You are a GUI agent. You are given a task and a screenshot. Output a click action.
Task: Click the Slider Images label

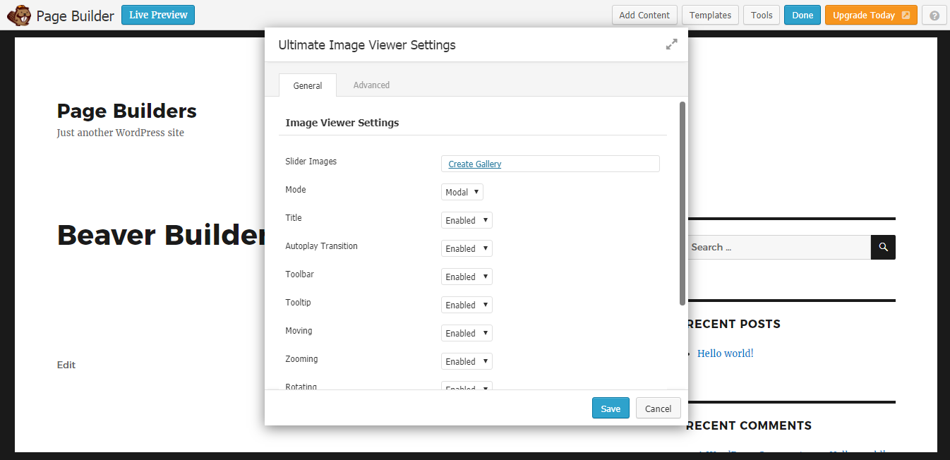tap(311, 162)
